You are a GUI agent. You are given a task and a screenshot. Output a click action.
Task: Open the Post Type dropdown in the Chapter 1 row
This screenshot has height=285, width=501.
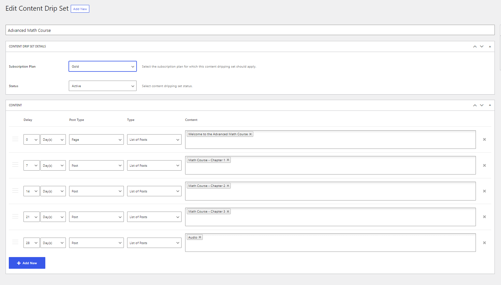(96, 165)
